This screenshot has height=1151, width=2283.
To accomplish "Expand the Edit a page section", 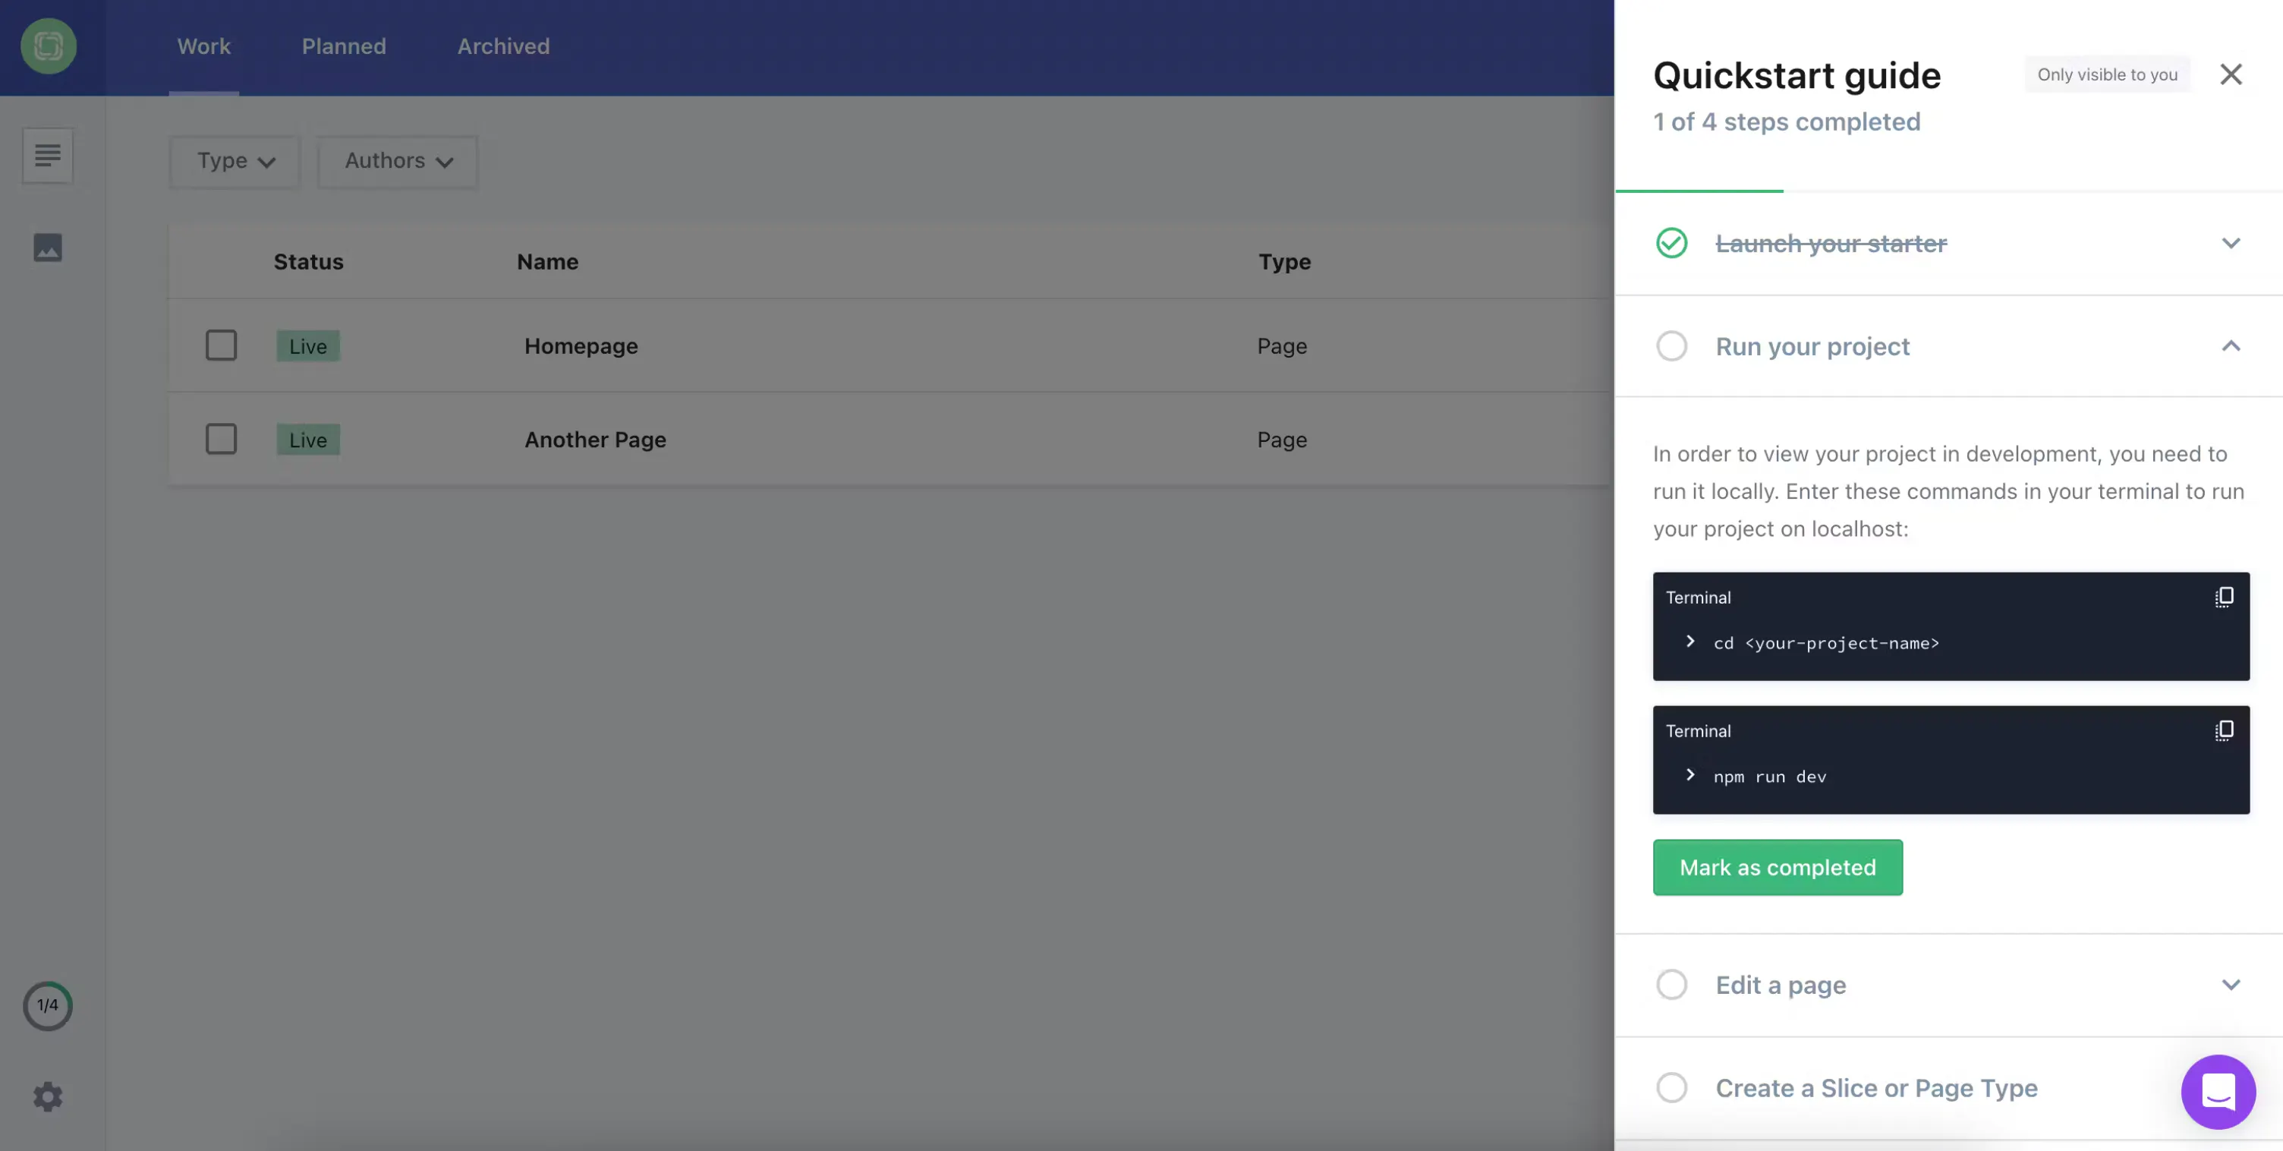I will (2231, 984).
